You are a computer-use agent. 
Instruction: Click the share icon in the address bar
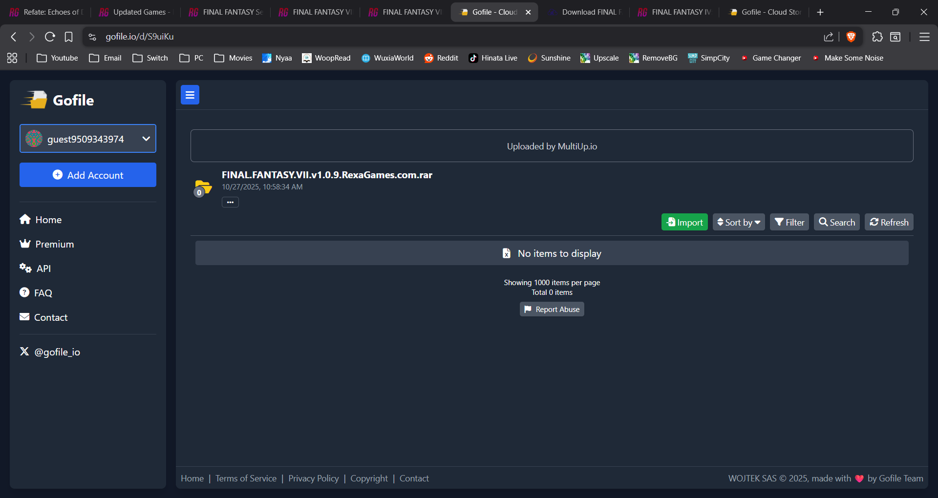pos(829,37)
